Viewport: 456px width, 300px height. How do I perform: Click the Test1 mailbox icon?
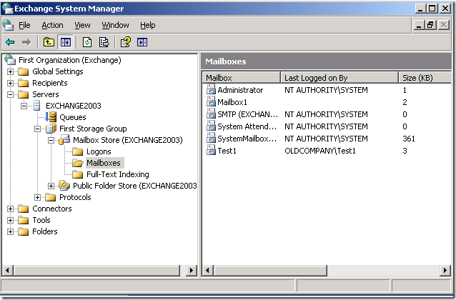coord(211,151)
